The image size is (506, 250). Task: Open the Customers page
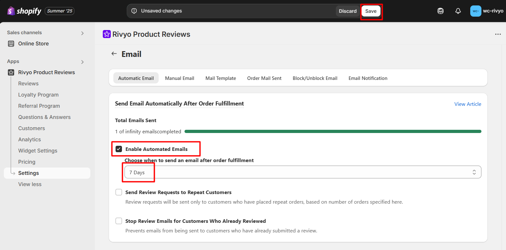[x=32, y=129]
